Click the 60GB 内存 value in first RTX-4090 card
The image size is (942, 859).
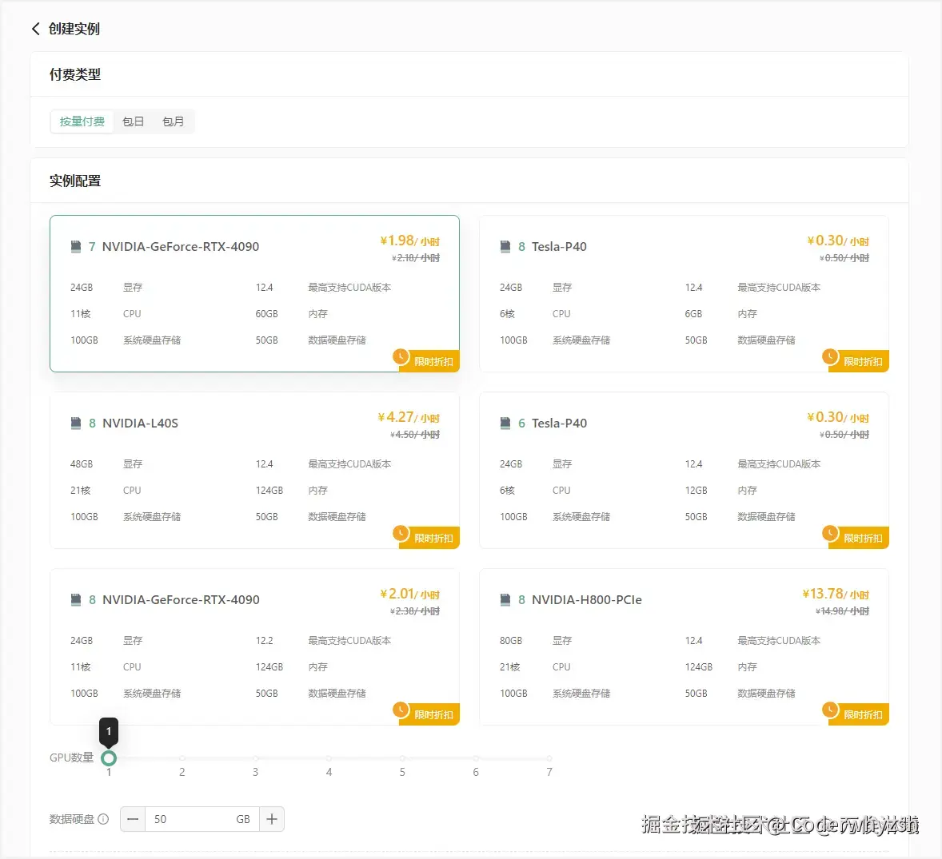[267, 314]
